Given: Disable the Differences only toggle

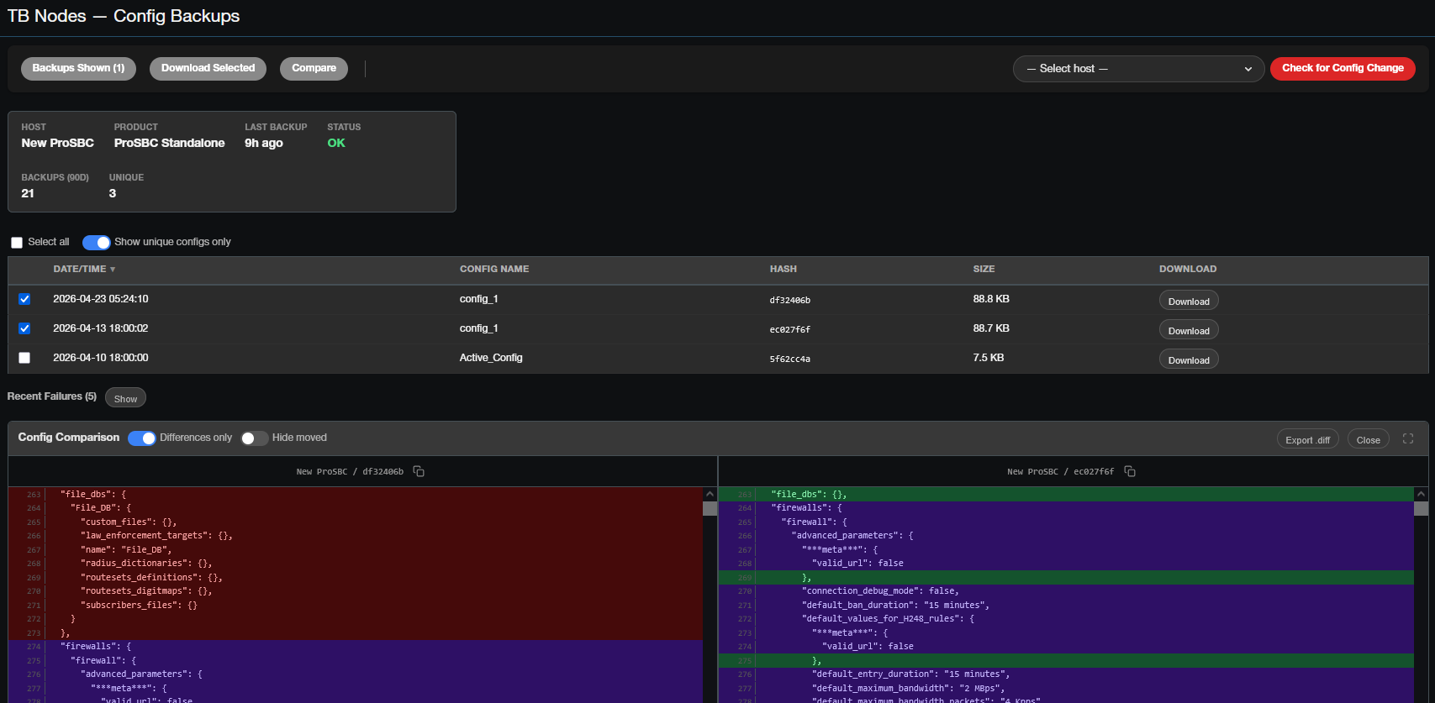Looking at the screenshot, I should (x=141, y=438).
